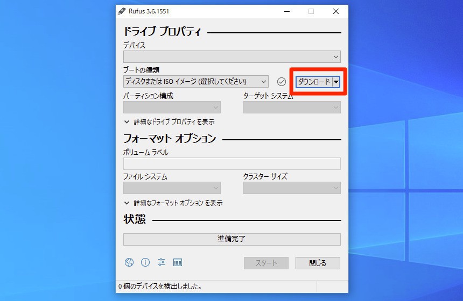Image resolution: width=463 pixels, height=301 pixels.
Task: Show the log window icon
Action: [x=178, y=262]
